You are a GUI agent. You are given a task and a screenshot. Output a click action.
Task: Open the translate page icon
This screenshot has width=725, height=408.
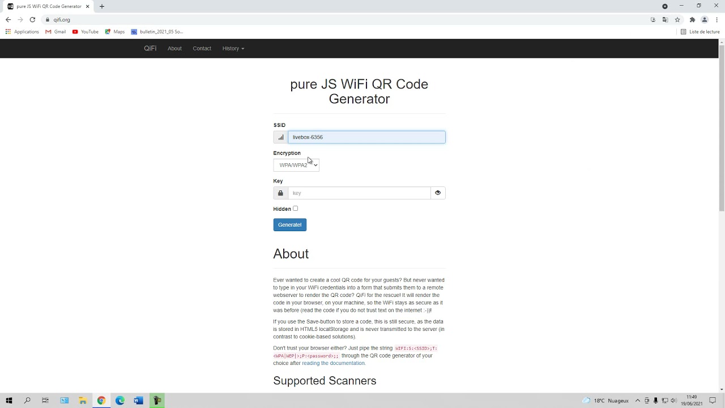coord(665,20)
